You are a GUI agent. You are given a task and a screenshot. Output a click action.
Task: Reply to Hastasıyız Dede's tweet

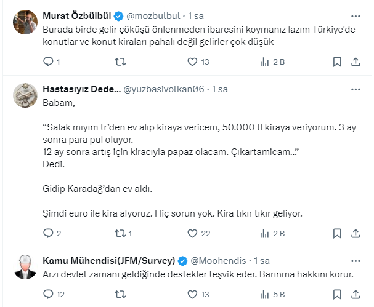pos(49,233)
